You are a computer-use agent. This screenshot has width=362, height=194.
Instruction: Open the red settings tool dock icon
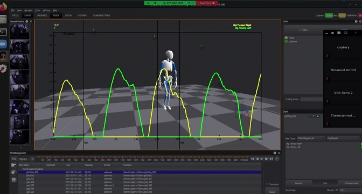3,68
